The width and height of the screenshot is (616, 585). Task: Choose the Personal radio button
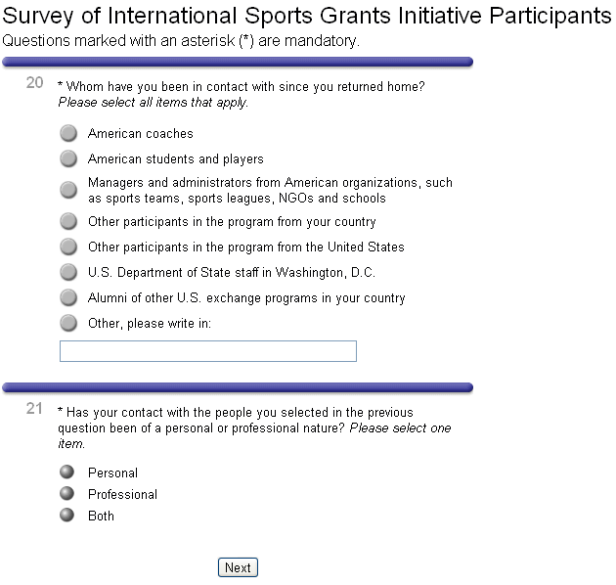67,472
